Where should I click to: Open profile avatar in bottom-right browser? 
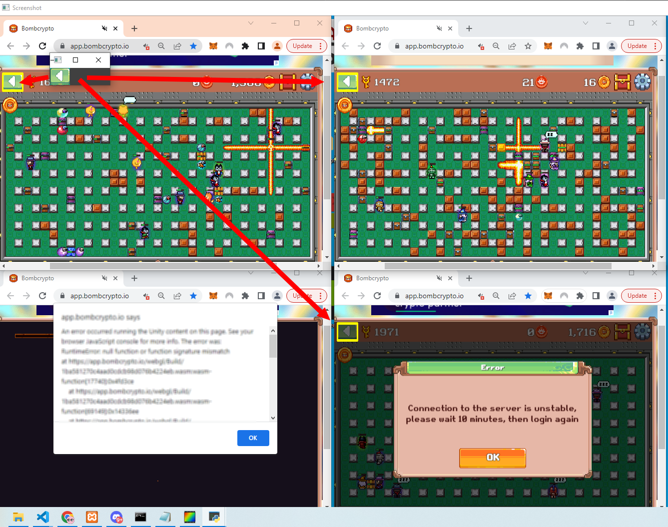[612, 296]
